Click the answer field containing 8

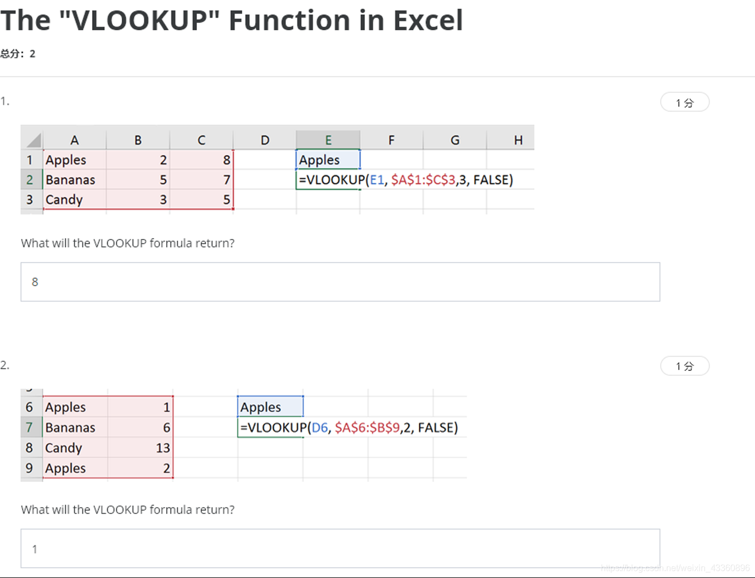pos(340,282)
